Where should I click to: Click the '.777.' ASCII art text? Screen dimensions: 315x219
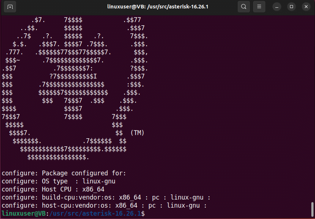point(15,52)
